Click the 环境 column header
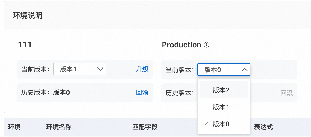This screenshot has height=137, width=311. point(14,127)
